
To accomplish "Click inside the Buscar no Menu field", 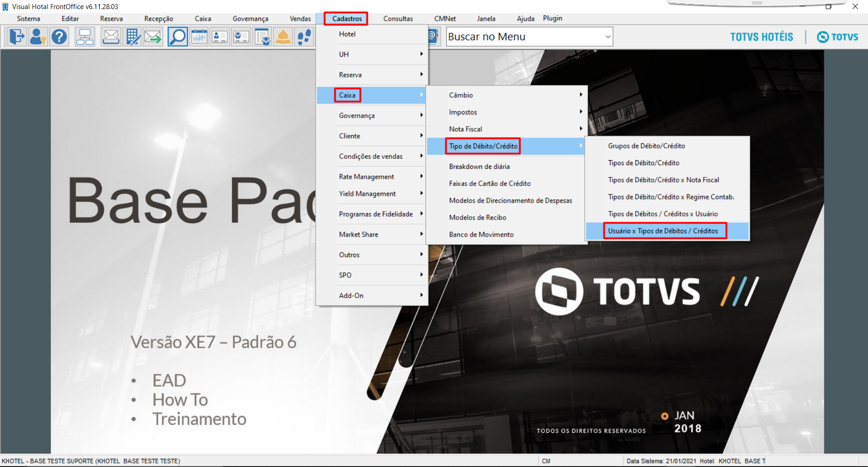I will [525, 37].
